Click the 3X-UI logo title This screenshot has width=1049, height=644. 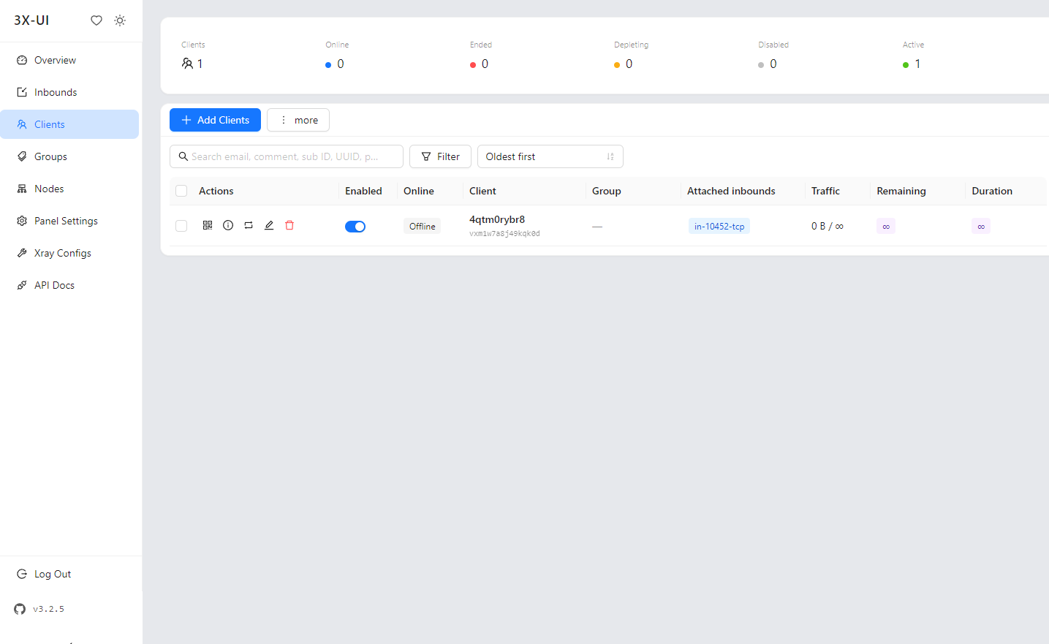[31, 20]
